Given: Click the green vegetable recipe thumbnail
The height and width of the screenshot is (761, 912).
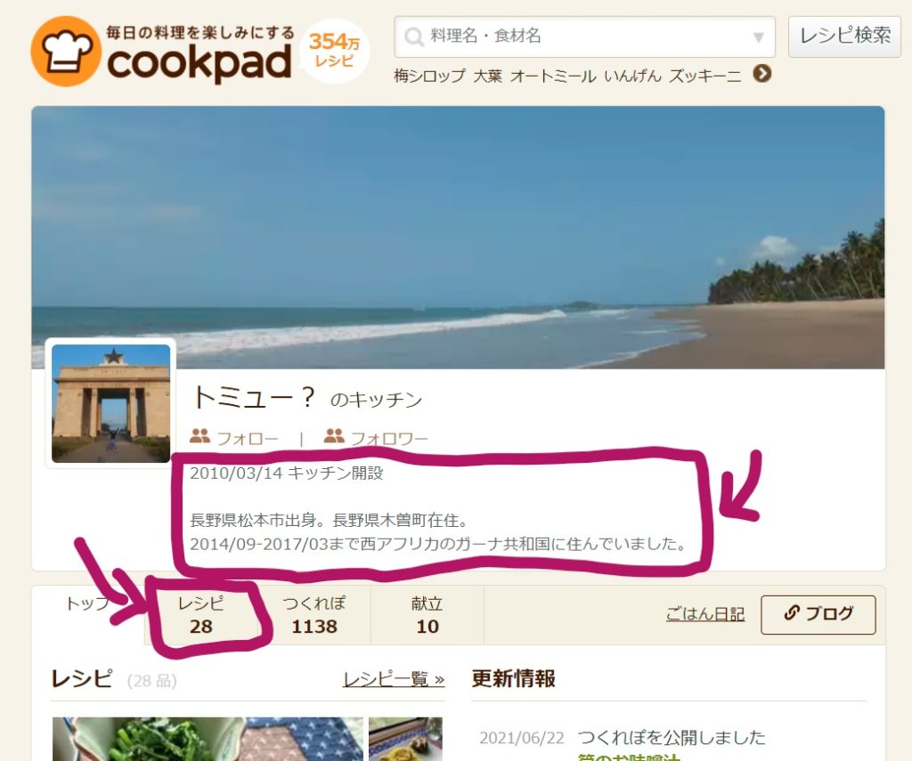Looking at the screenshot, I should point(208,739).
